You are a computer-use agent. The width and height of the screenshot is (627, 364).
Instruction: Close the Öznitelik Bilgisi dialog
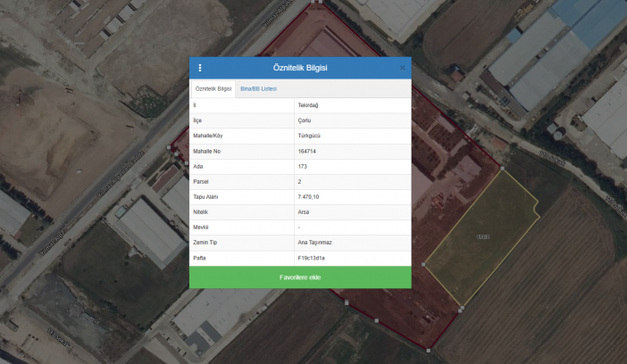coord(402,68)
